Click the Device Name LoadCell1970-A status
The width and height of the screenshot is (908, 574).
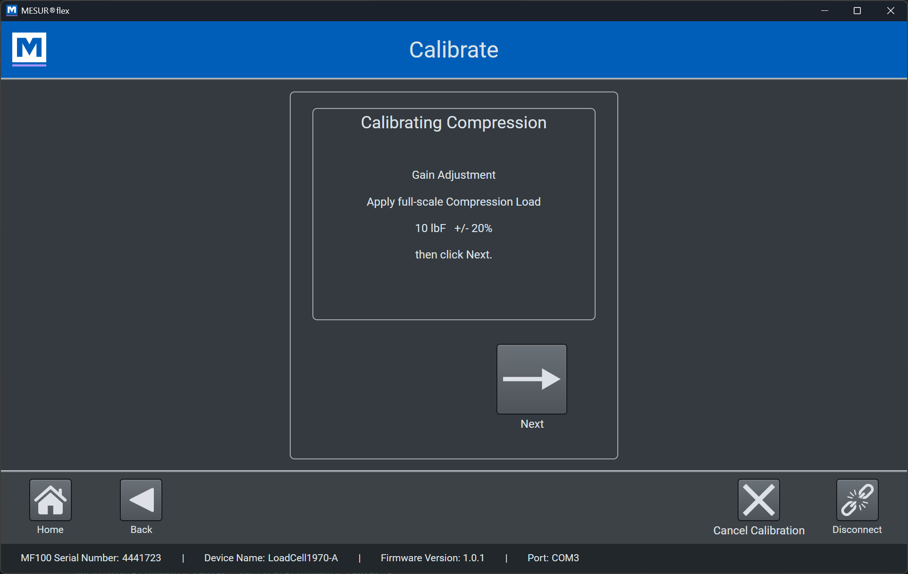(x=271, y=558)
